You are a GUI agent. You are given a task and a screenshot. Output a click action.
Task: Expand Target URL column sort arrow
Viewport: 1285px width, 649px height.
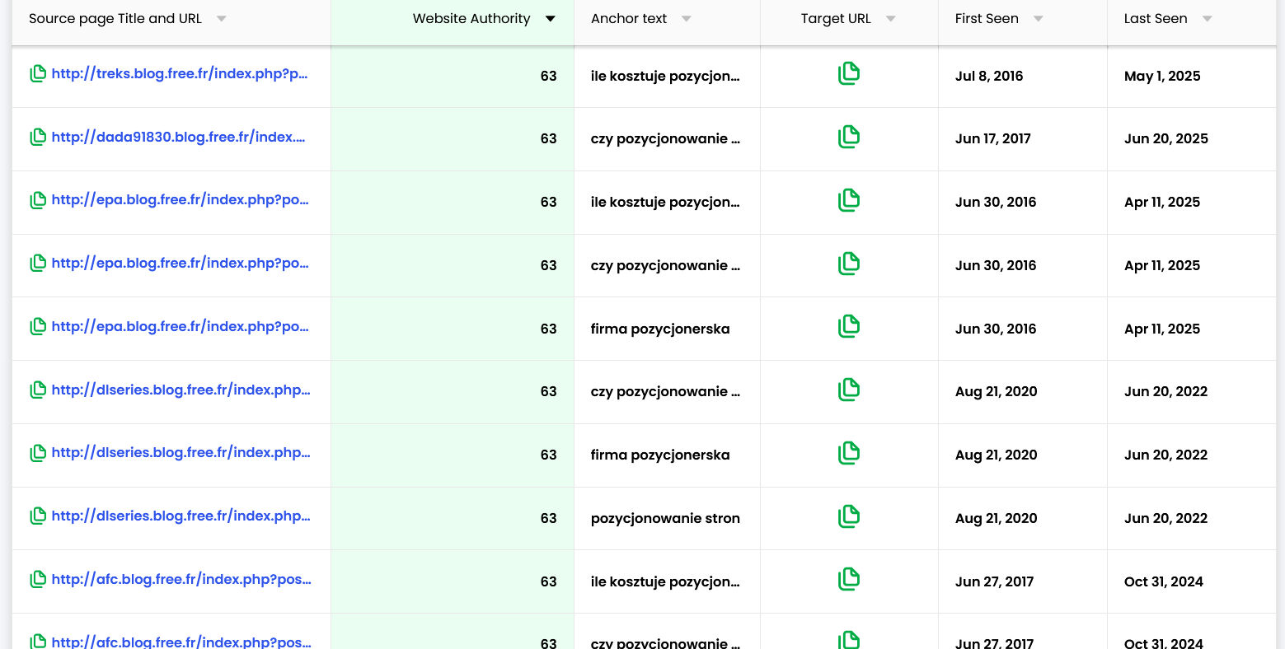(890, 19)
